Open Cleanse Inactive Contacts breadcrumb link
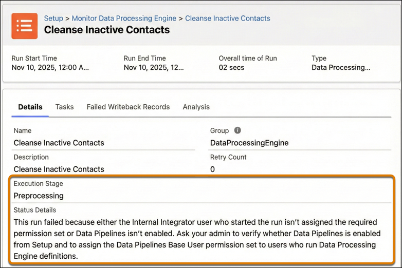 (x=227, y=18)
